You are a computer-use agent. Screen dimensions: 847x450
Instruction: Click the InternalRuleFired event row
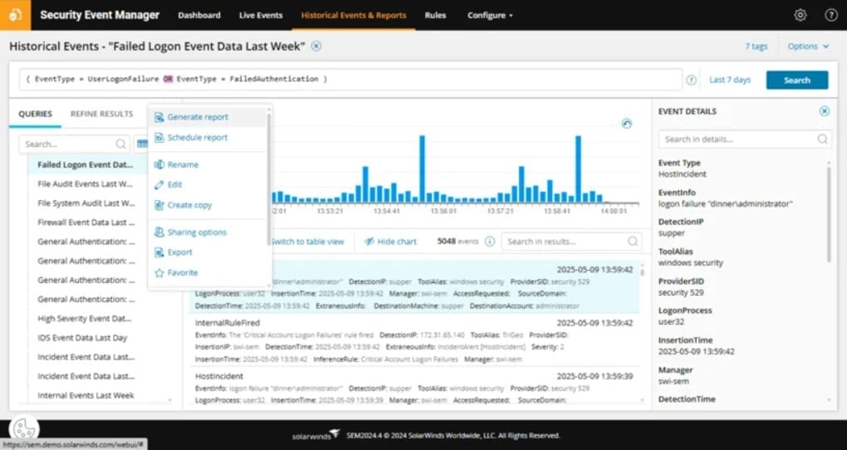tap(414, 340)
